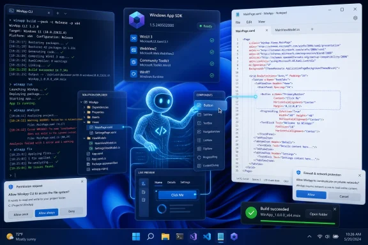
Task: Select the ContentDialog component icon
Action: click(199, 166)
